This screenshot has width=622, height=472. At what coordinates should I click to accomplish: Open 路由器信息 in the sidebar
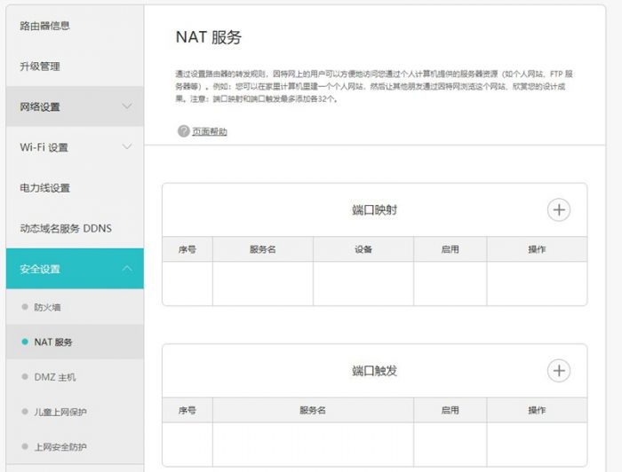(45, 26)
